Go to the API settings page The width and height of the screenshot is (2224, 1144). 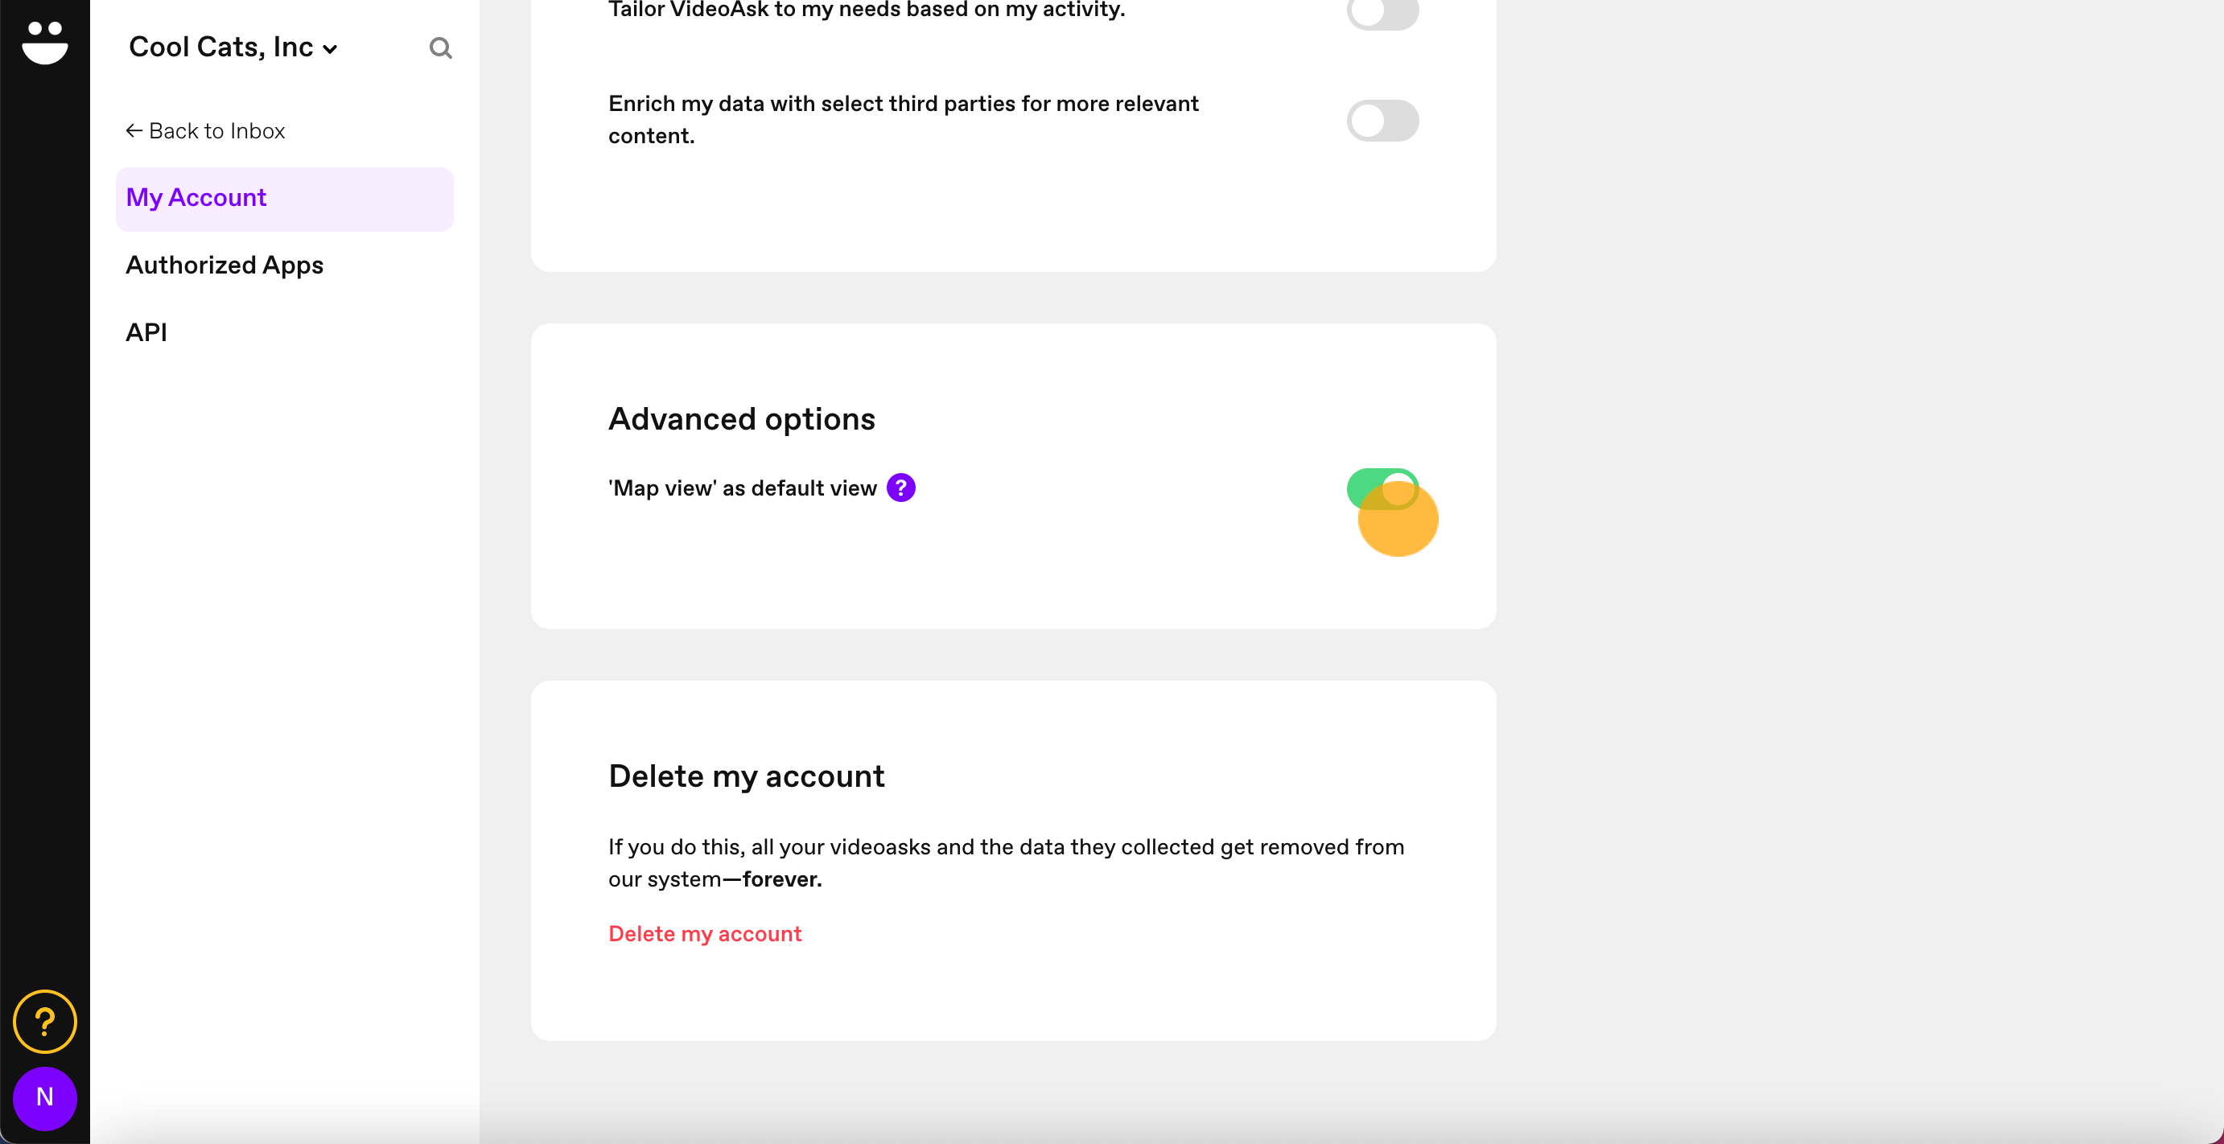coord(146,332)
